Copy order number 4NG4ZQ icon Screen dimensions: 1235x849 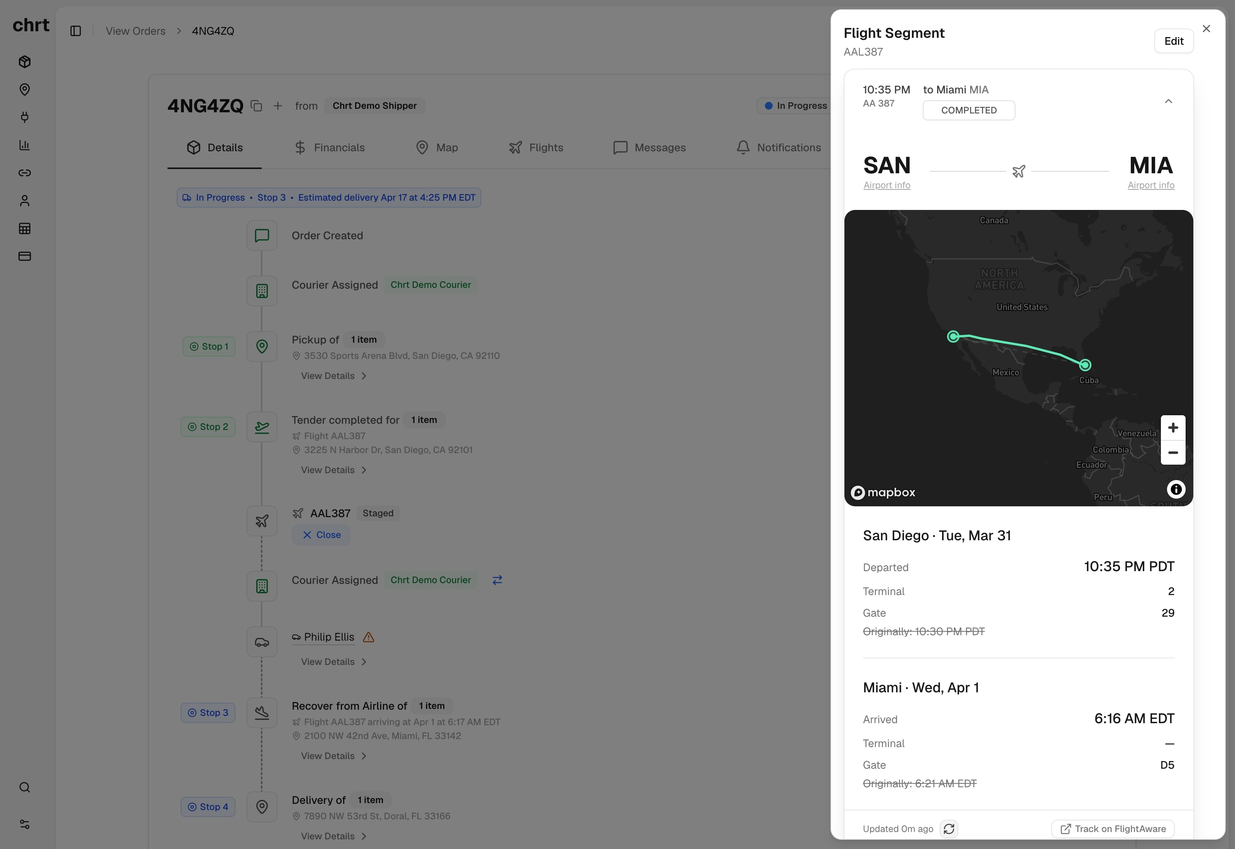[x=256, y=106]
